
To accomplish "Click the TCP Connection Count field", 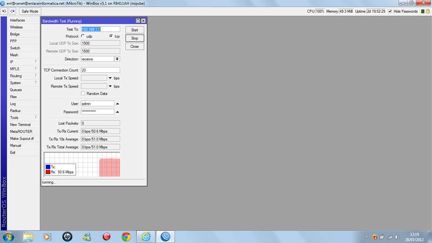I will point(100,70).
